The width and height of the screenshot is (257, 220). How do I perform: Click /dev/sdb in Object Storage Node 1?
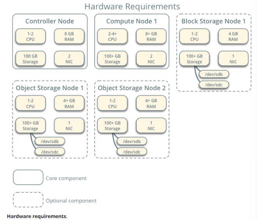[50, 141]
